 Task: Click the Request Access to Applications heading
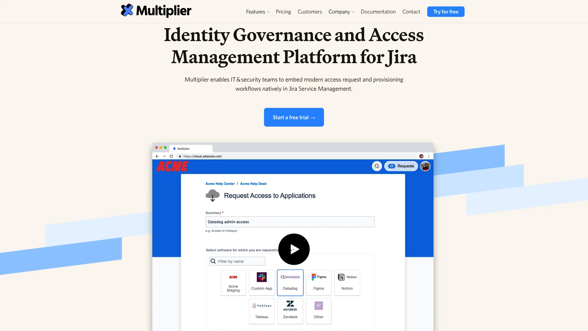(x=269, y=196)
